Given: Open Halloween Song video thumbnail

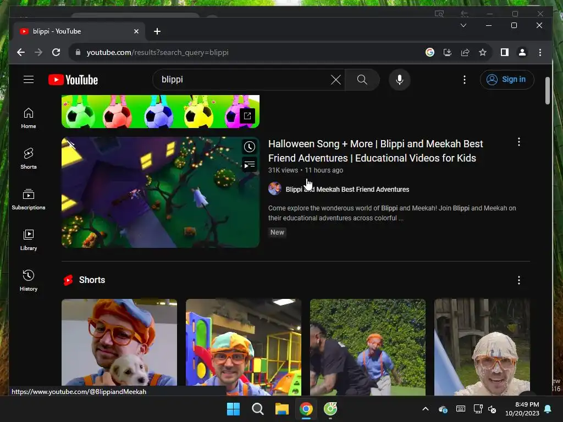Looking at the screenshot, I should (161, 192).
